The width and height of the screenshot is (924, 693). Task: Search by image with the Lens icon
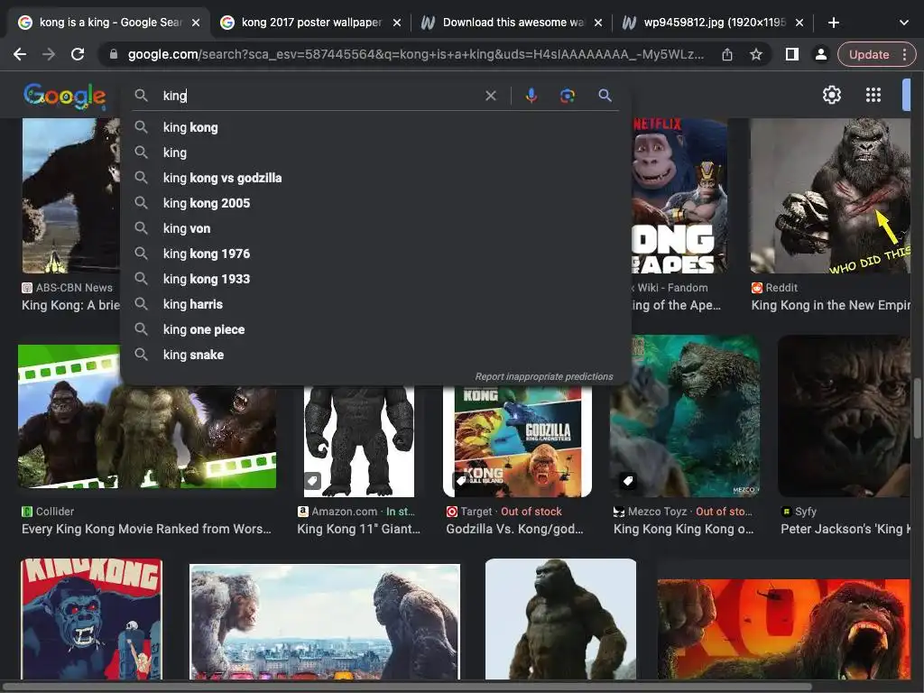567,96
